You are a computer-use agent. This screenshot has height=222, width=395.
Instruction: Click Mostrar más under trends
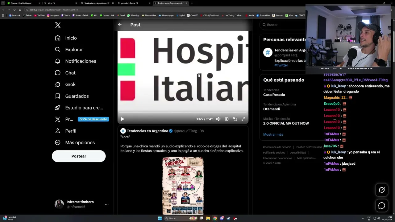[x=273, y=134]
